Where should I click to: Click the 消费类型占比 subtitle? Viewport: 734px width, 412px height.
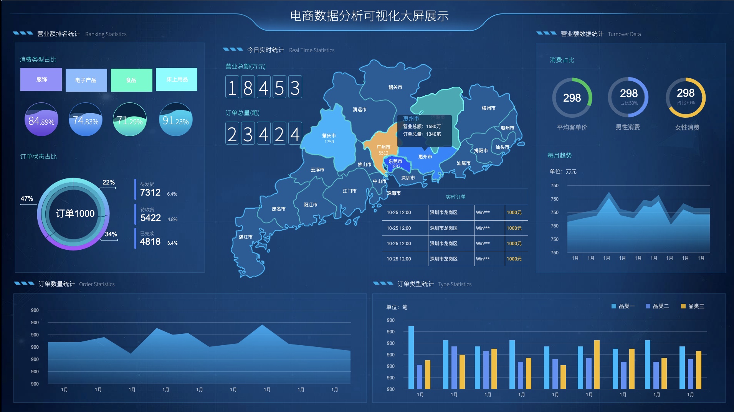[38, 59]
